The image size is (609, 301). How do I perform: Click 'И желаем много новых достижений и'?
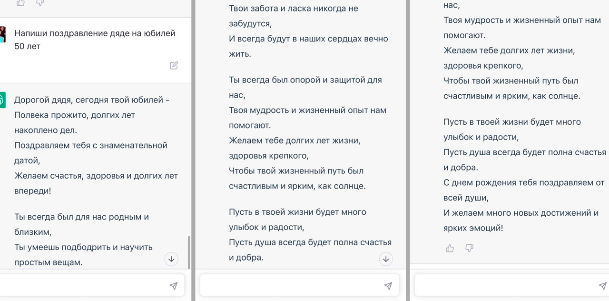click(521, 213)
